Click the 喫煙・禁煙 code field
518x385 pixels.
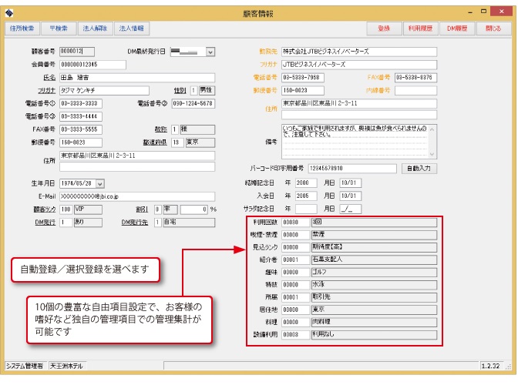click(296, 235)
